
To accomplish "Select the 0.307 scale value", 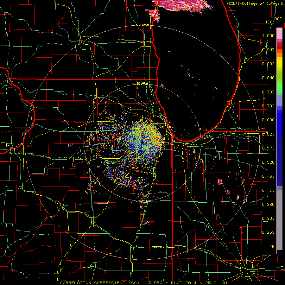I will [x=268, y=218].
